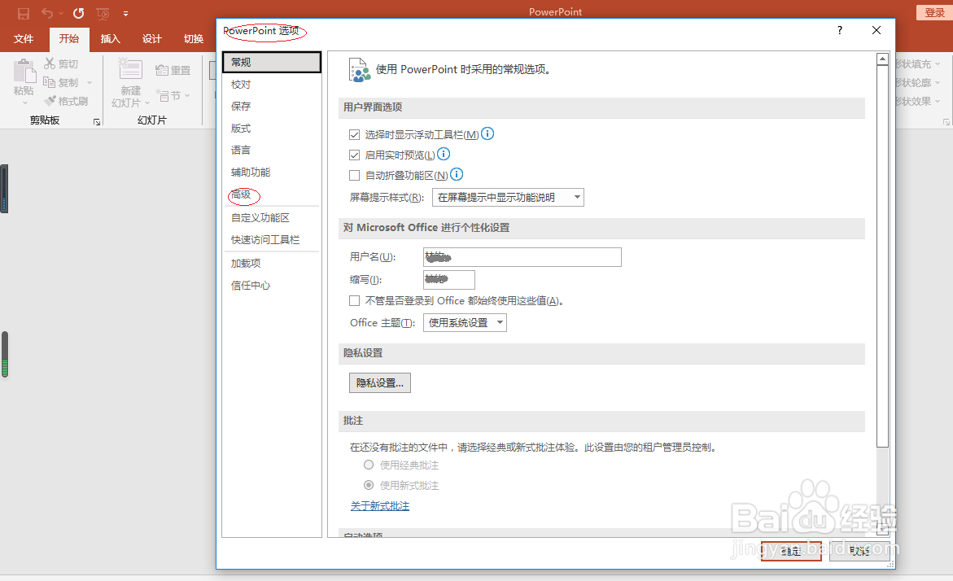This screenshot has width=953, height=581.
Task: Select 快速访问工具栏 in options sidebar
Action: pyautogui.click(x=272, y=240)
